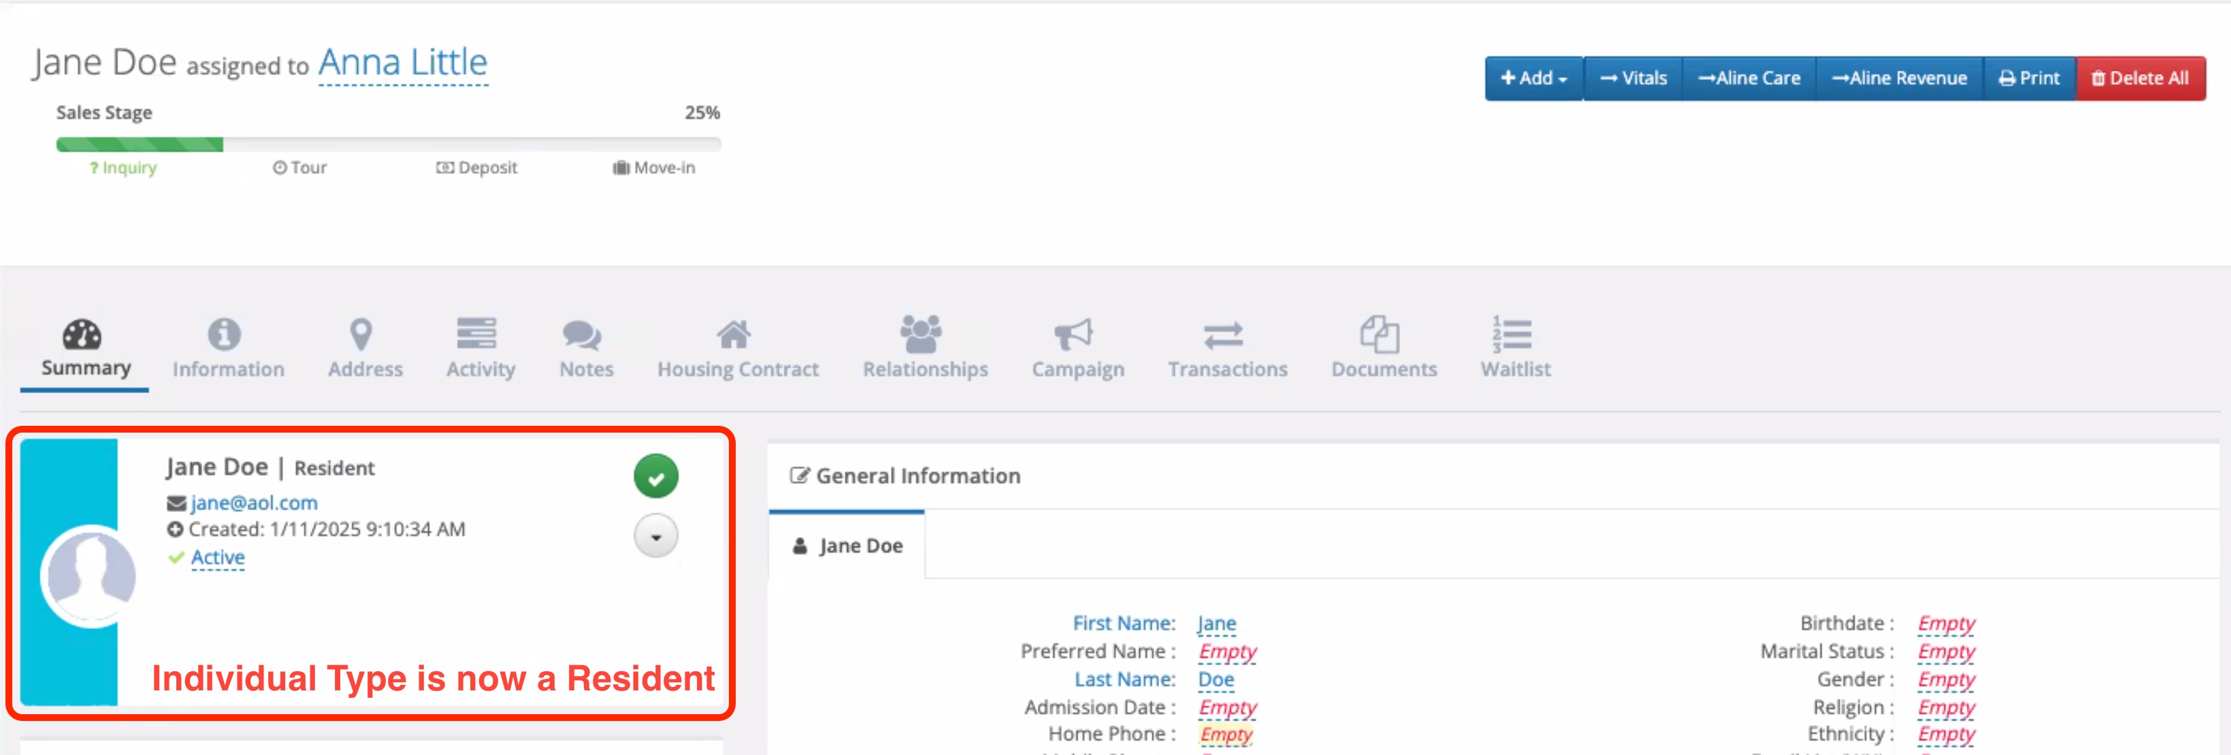
Task: Open the Transactions arrows tab
Action: click(x=1224, y=335)
